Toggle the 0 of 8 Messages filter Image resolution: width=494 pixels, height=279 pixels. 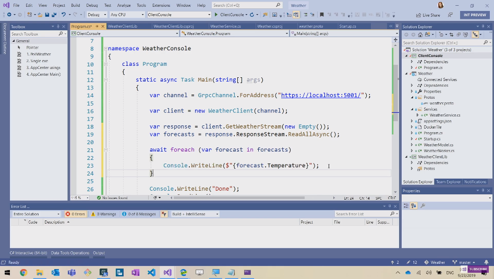pos(139,214)
